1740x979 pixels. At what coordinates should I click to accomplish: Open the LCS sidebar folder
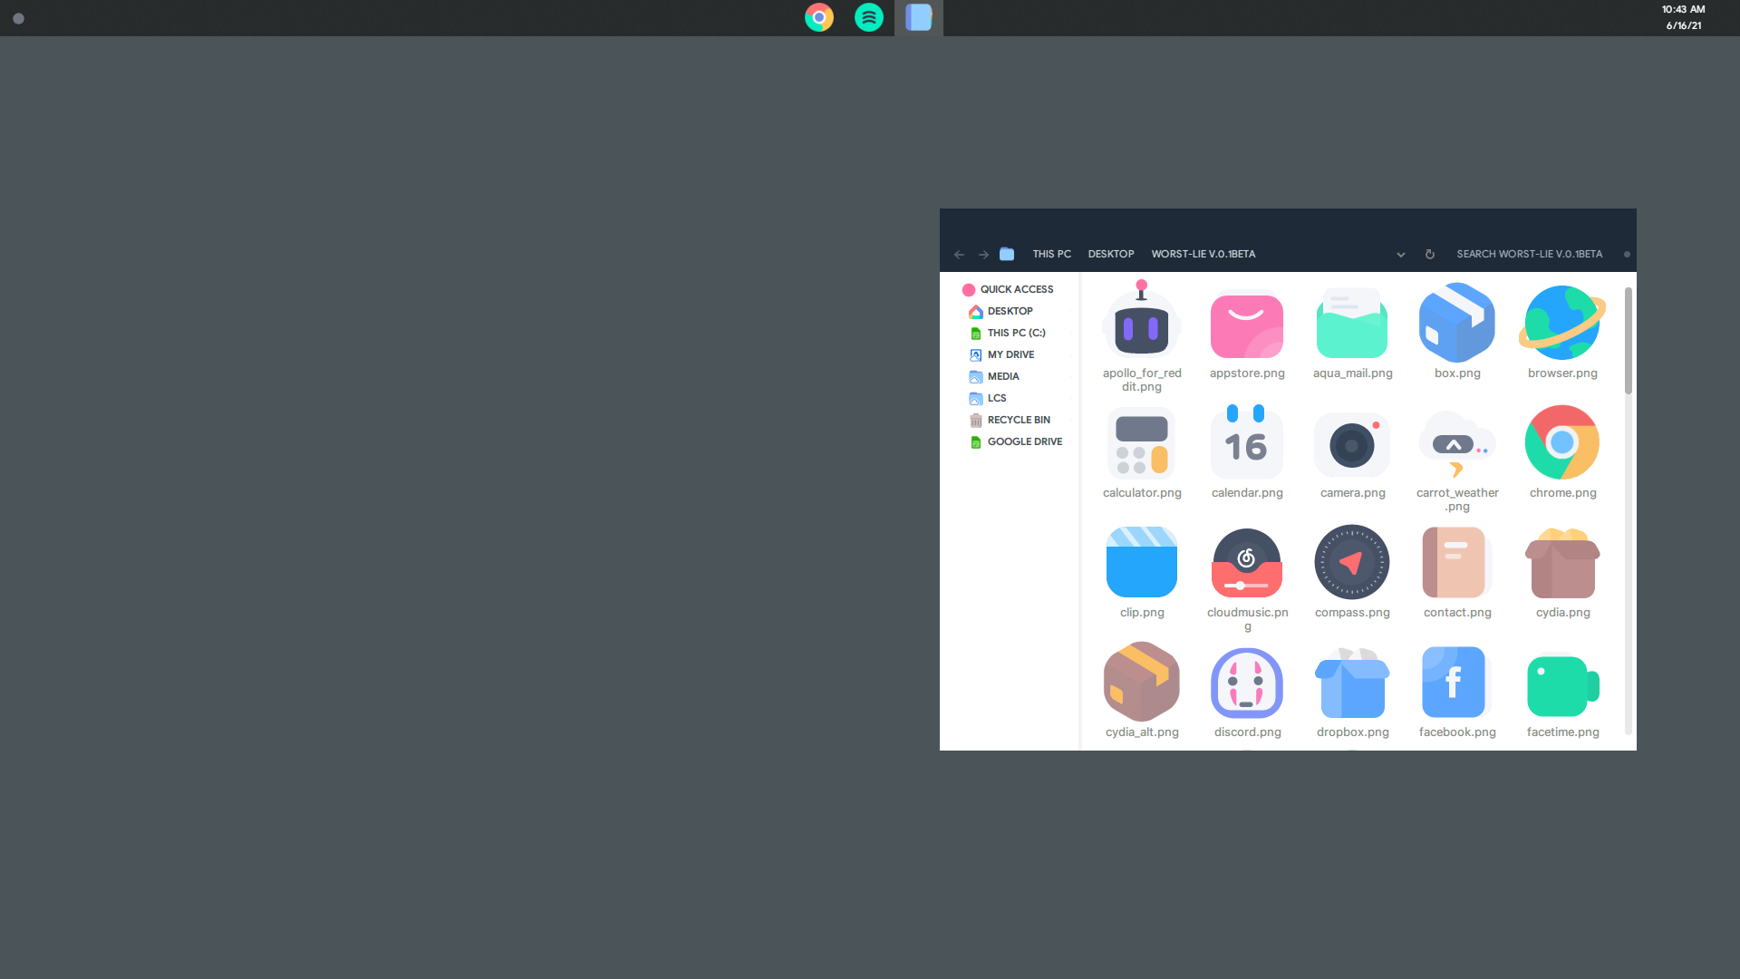988,398
